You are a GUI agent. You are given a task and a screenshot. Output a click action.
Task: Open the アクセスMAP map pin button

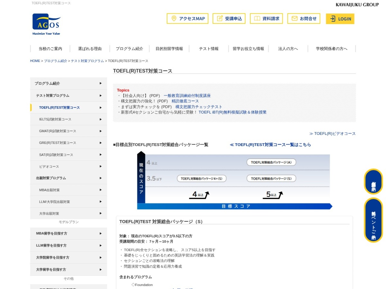188,19
